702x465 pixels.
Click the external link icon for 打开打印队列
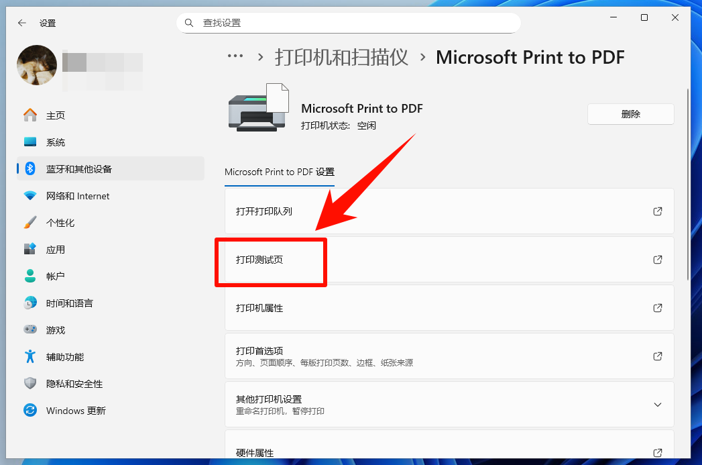click(657, 211)
